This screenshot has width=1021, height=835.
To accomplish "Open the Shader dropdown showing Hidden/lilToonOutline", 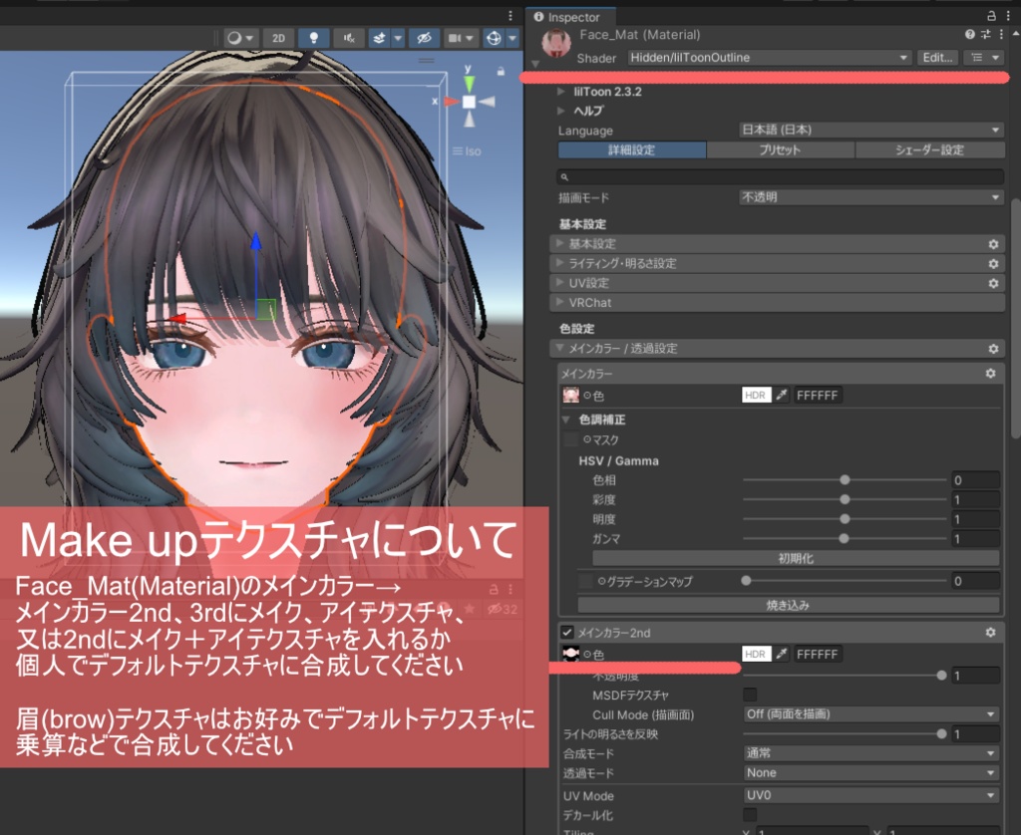I will point(768,57).
